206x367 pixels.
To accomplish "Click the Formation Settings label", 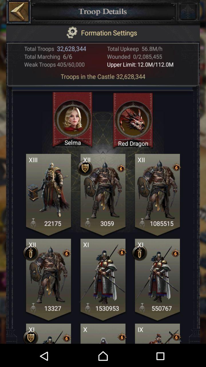I will (109, 33).
